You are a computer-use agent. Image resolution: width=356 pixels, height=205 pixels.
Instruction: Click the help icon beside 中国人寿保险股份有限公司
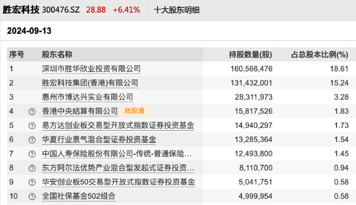pos(32,154)
